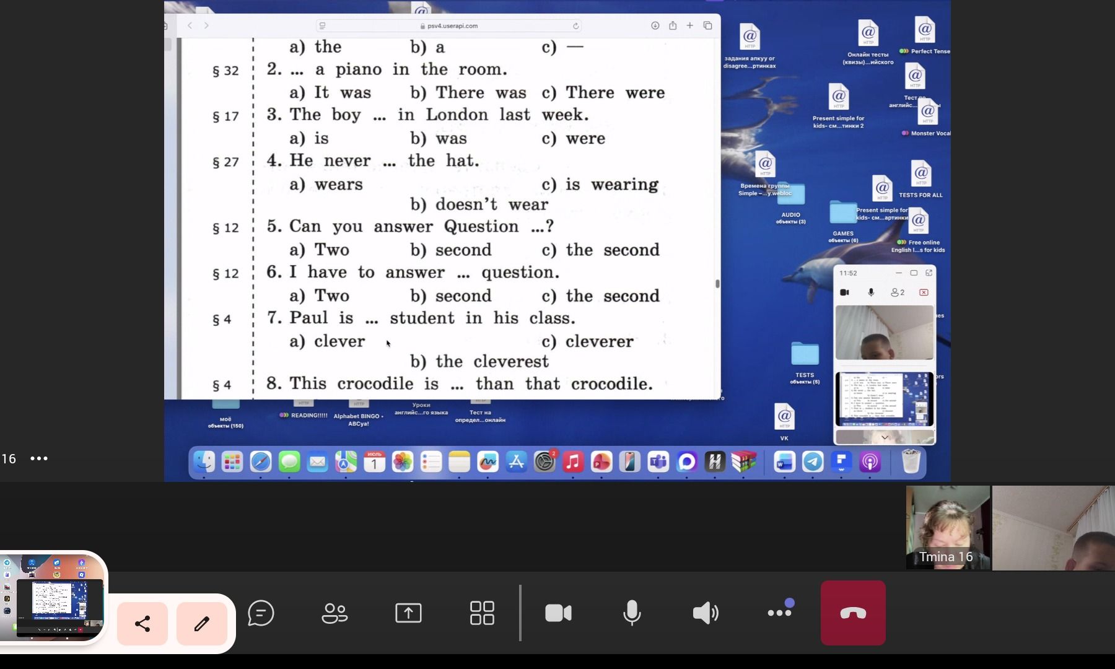Click answer option 'b) the cleverest'
The image size is (1115, 669).
[479, 362]
